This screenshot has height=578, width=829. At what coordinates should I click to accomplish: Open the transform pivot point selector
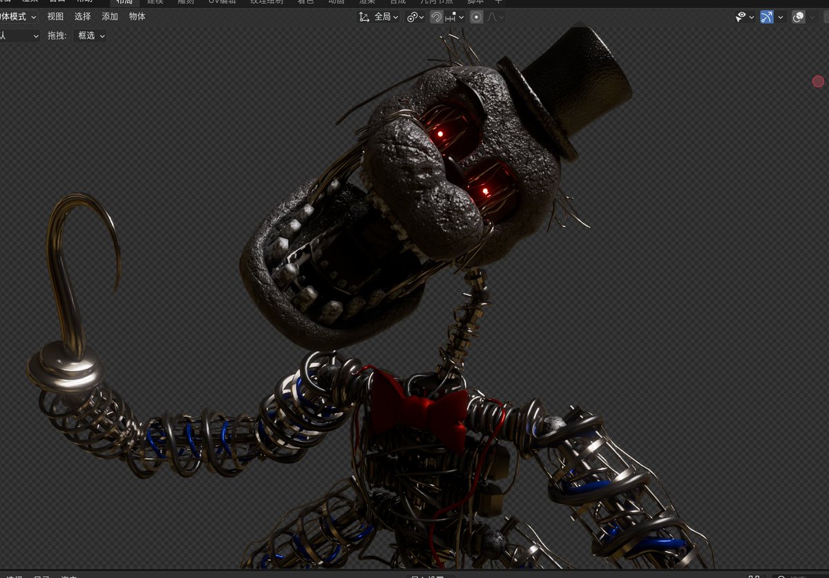pos(413,16)
